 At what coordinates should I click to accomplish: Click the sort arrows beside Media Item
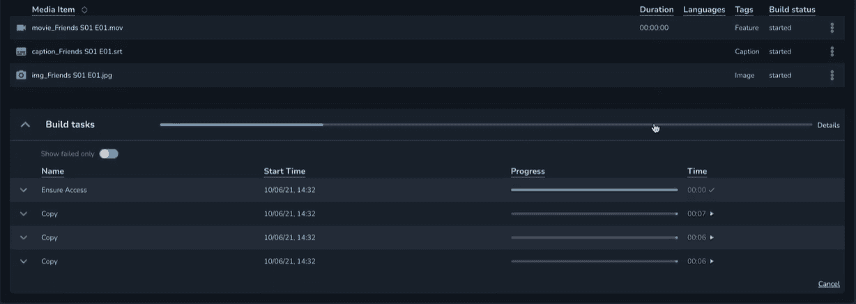[84, 10]
